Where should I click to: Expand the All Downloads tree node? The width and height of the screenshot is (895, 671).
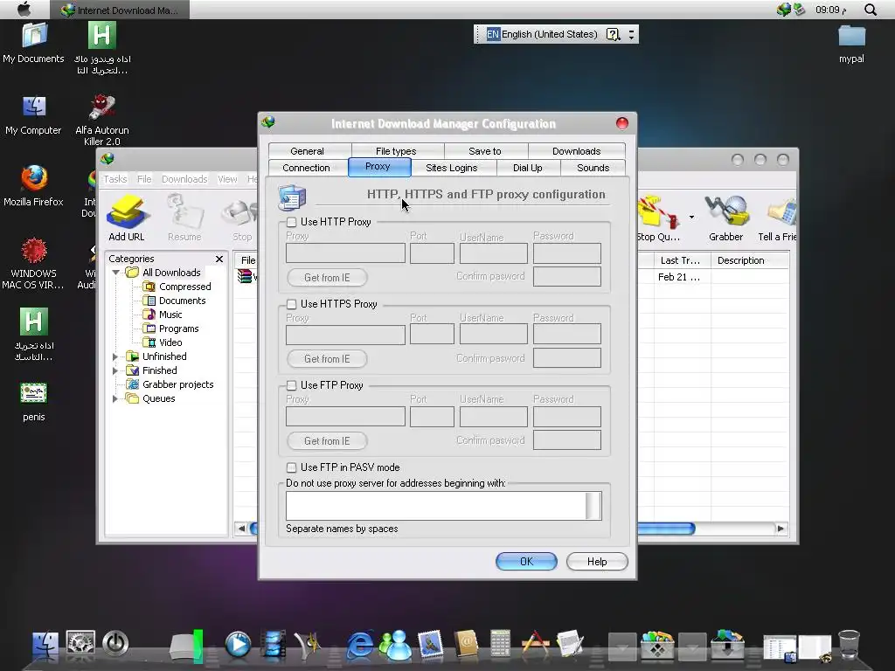tap(115, 273)
